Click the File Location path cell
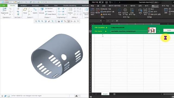 coord(118,27)
